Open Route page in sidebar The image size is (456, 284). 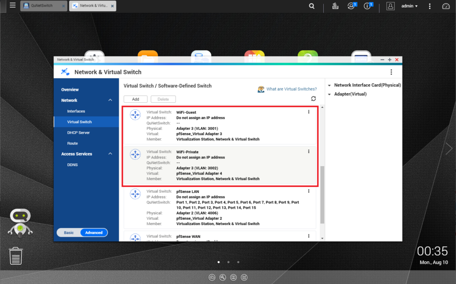[x=73, y=143]
